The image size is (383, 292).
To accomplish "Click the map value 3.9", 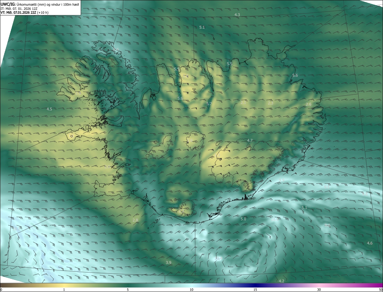I will point(168,262).
